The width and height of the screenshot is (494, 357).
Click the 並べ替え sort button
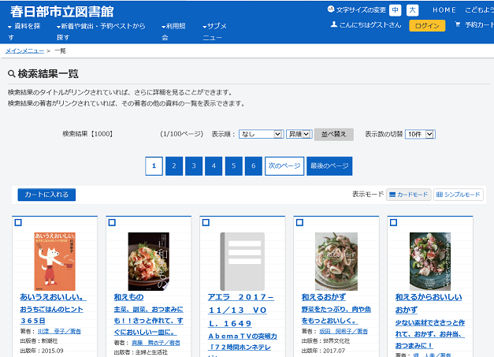click(333, 134)
